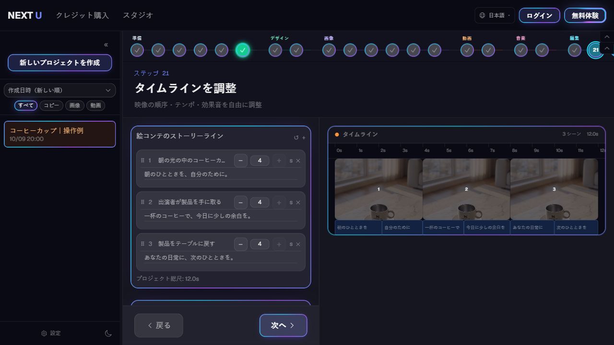Increase scene 1 duration with plus button
The width and height of the screenshot is (614, 345).
279,161
